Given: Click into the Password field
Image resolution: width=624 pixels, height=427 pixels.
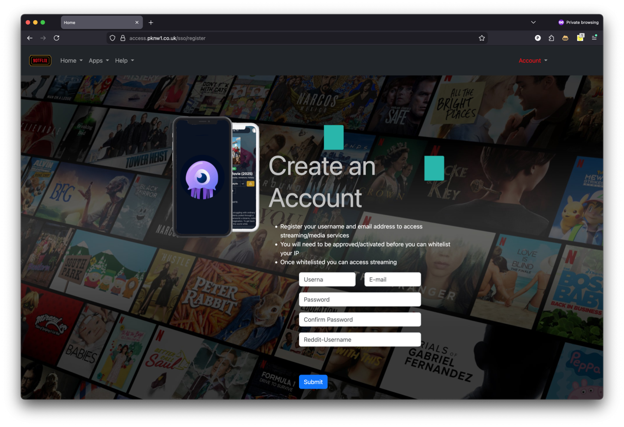Looking at the screenshot, I should tap(360, 300).
